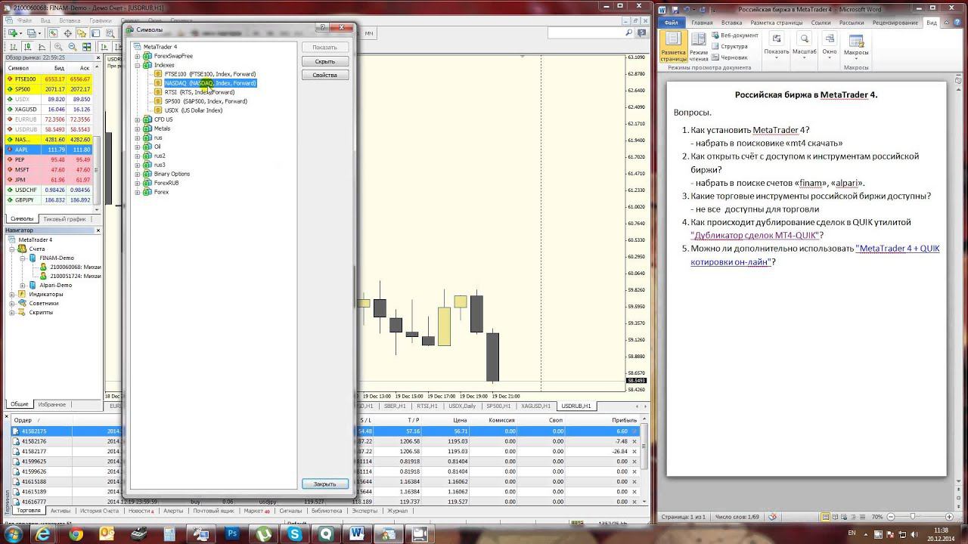Select USDX (US Dollar Index) in Symbols tree
Viewport: 968px width, 544px height.
194,110
